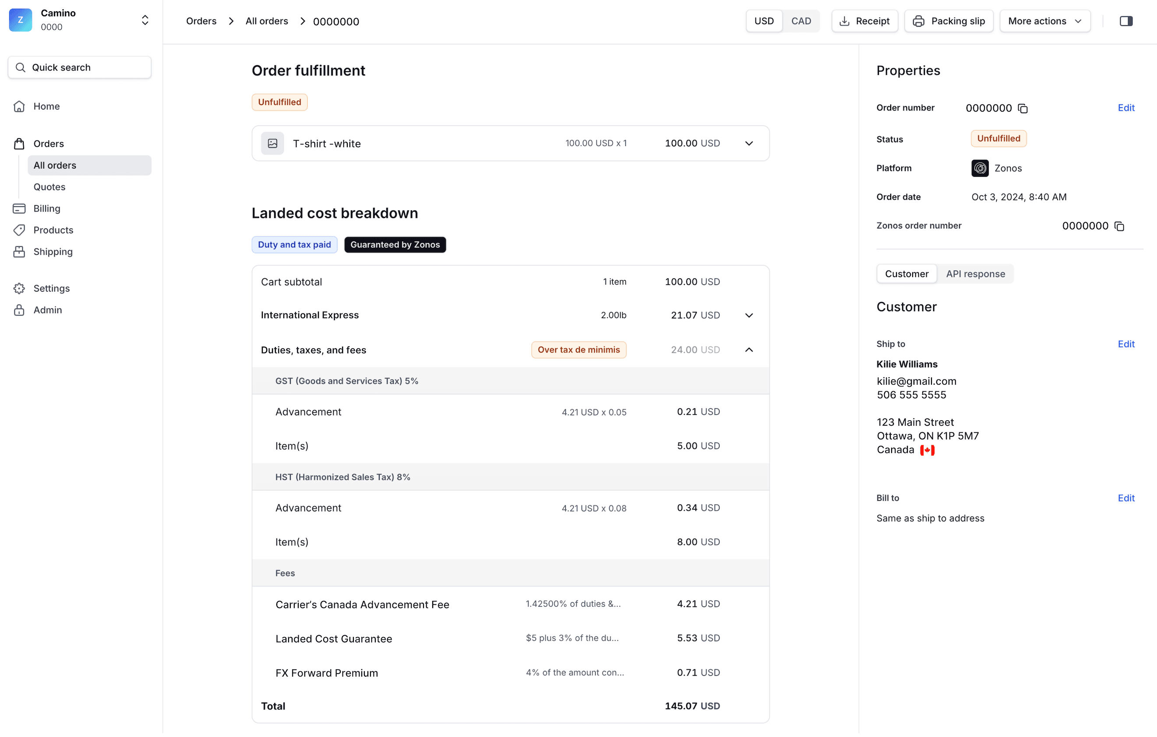
Task: Click the Receipt download icon
Action: click(845, 20)
